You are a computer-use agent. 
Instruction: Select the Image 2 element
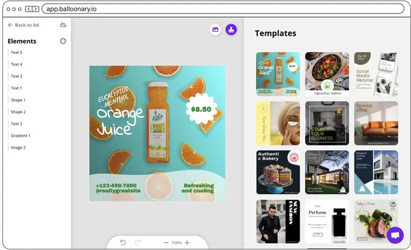point(18,148)
